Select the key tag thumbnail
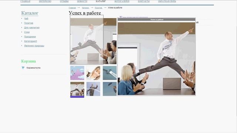 pyautogui.click(x=110, y=73)
